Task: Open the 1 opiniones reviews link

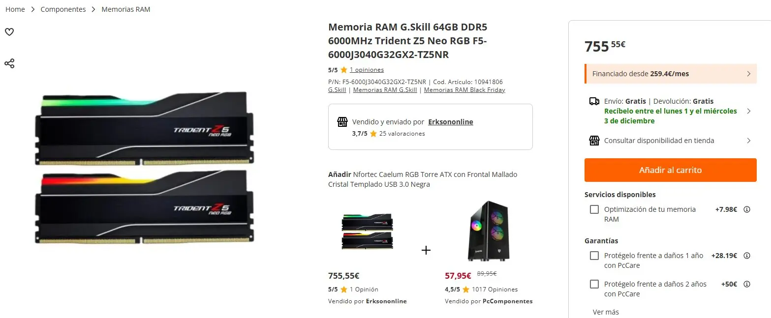Action: [x=367, y=70]
